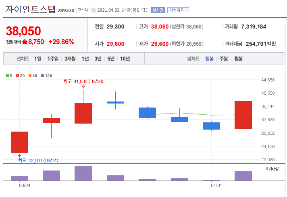Click the 실시간 (real-time) button
The width and height of the screenshot is (287, 197).
pyautogui.click(x=158, y=10)
